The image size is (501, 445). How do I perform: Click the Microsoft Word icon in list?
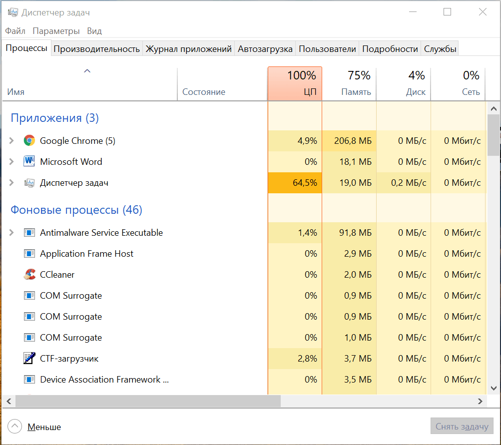(29, 162)
